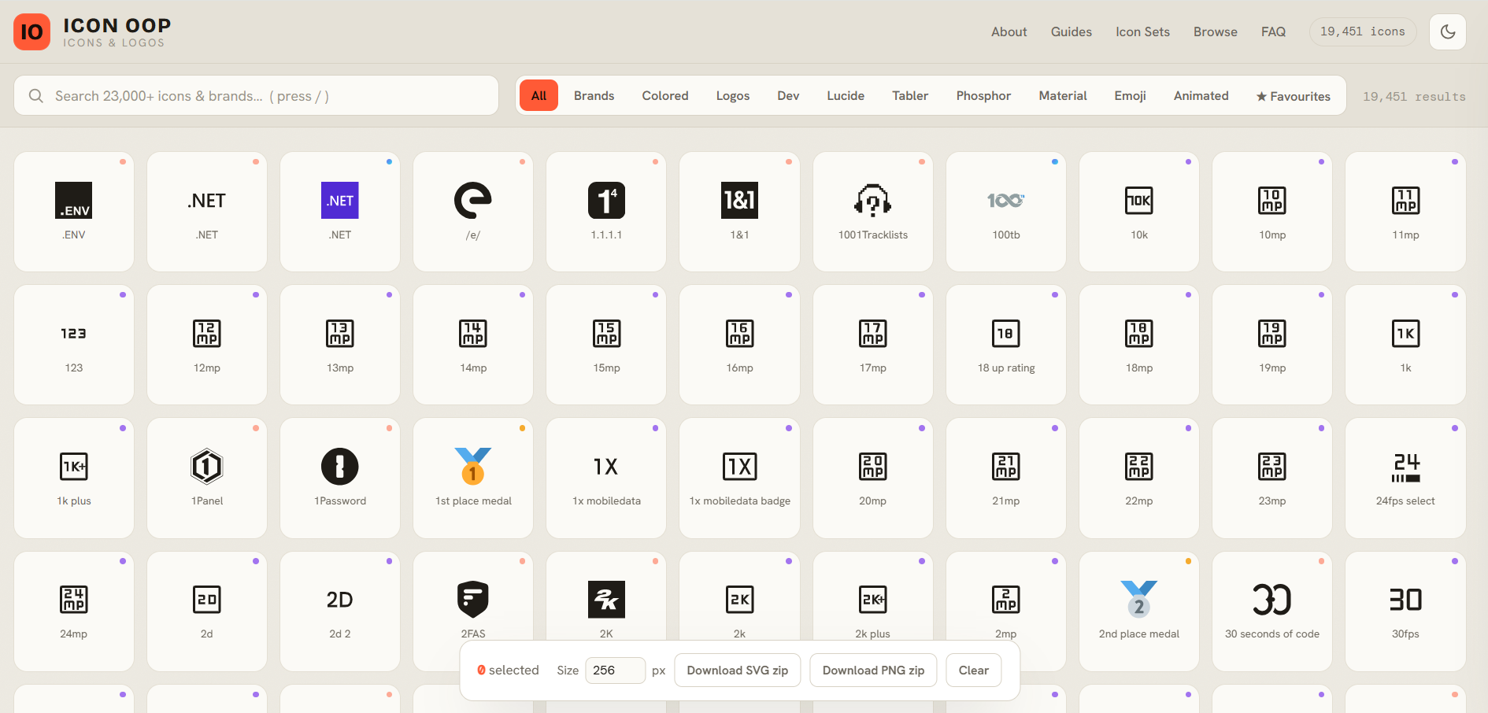Pick the 18 up rating icon
The width and height of the screenshot is (1488, 713).
click(1006, 345)
